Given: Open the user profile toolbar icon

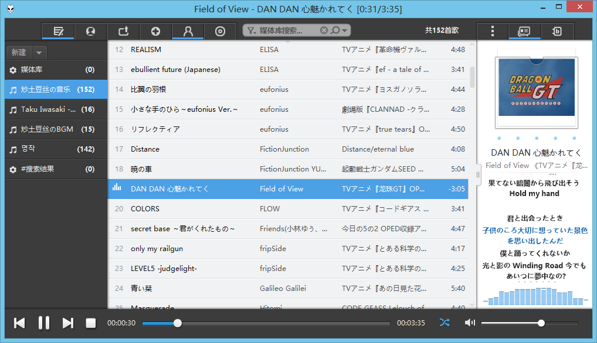Looking at the screenshot, I should point(188,32).
